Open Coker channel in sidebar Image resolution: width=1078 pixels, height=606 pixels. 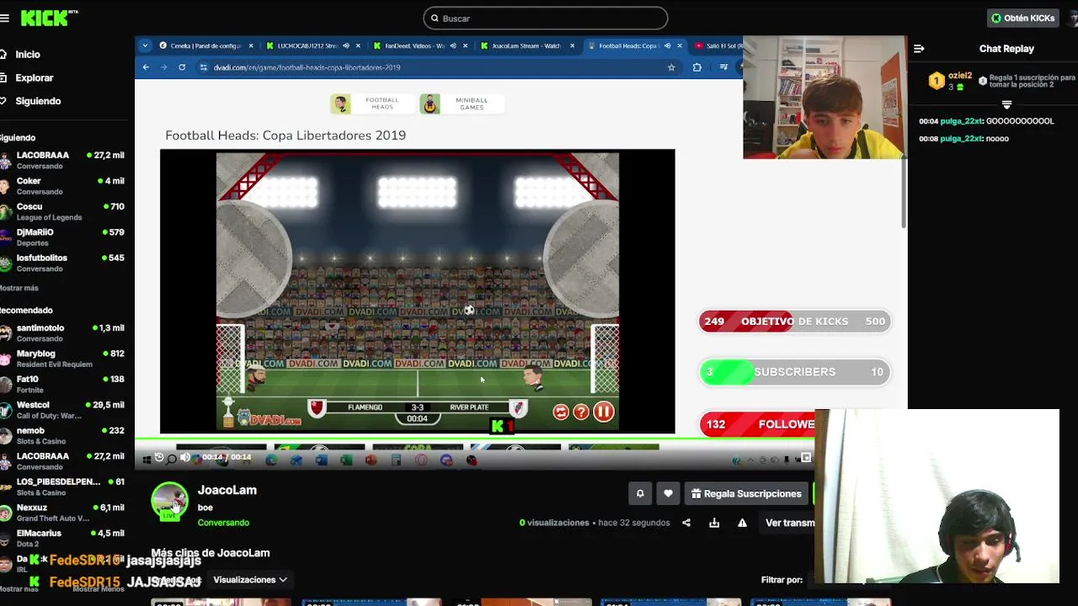point(63,186)
